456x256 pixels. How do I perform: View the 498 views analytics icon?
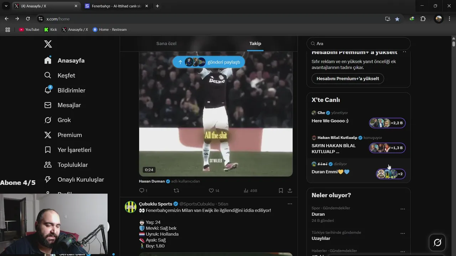point(250,191)
